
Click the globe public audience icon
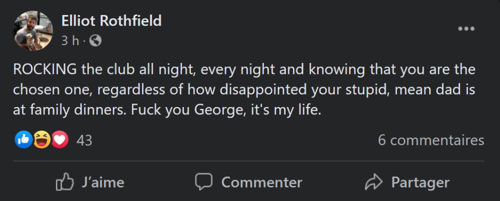(95, 41)
